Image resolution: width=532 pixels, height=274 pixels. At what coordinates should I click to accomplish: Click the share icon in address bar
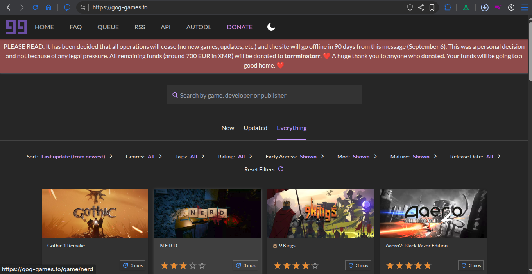pyautogui.click(x=421, y=7)
